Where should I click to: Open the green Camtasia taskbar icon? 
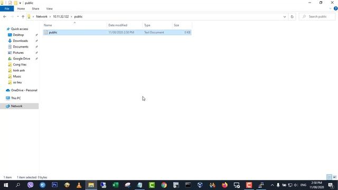tap(152, 185)
